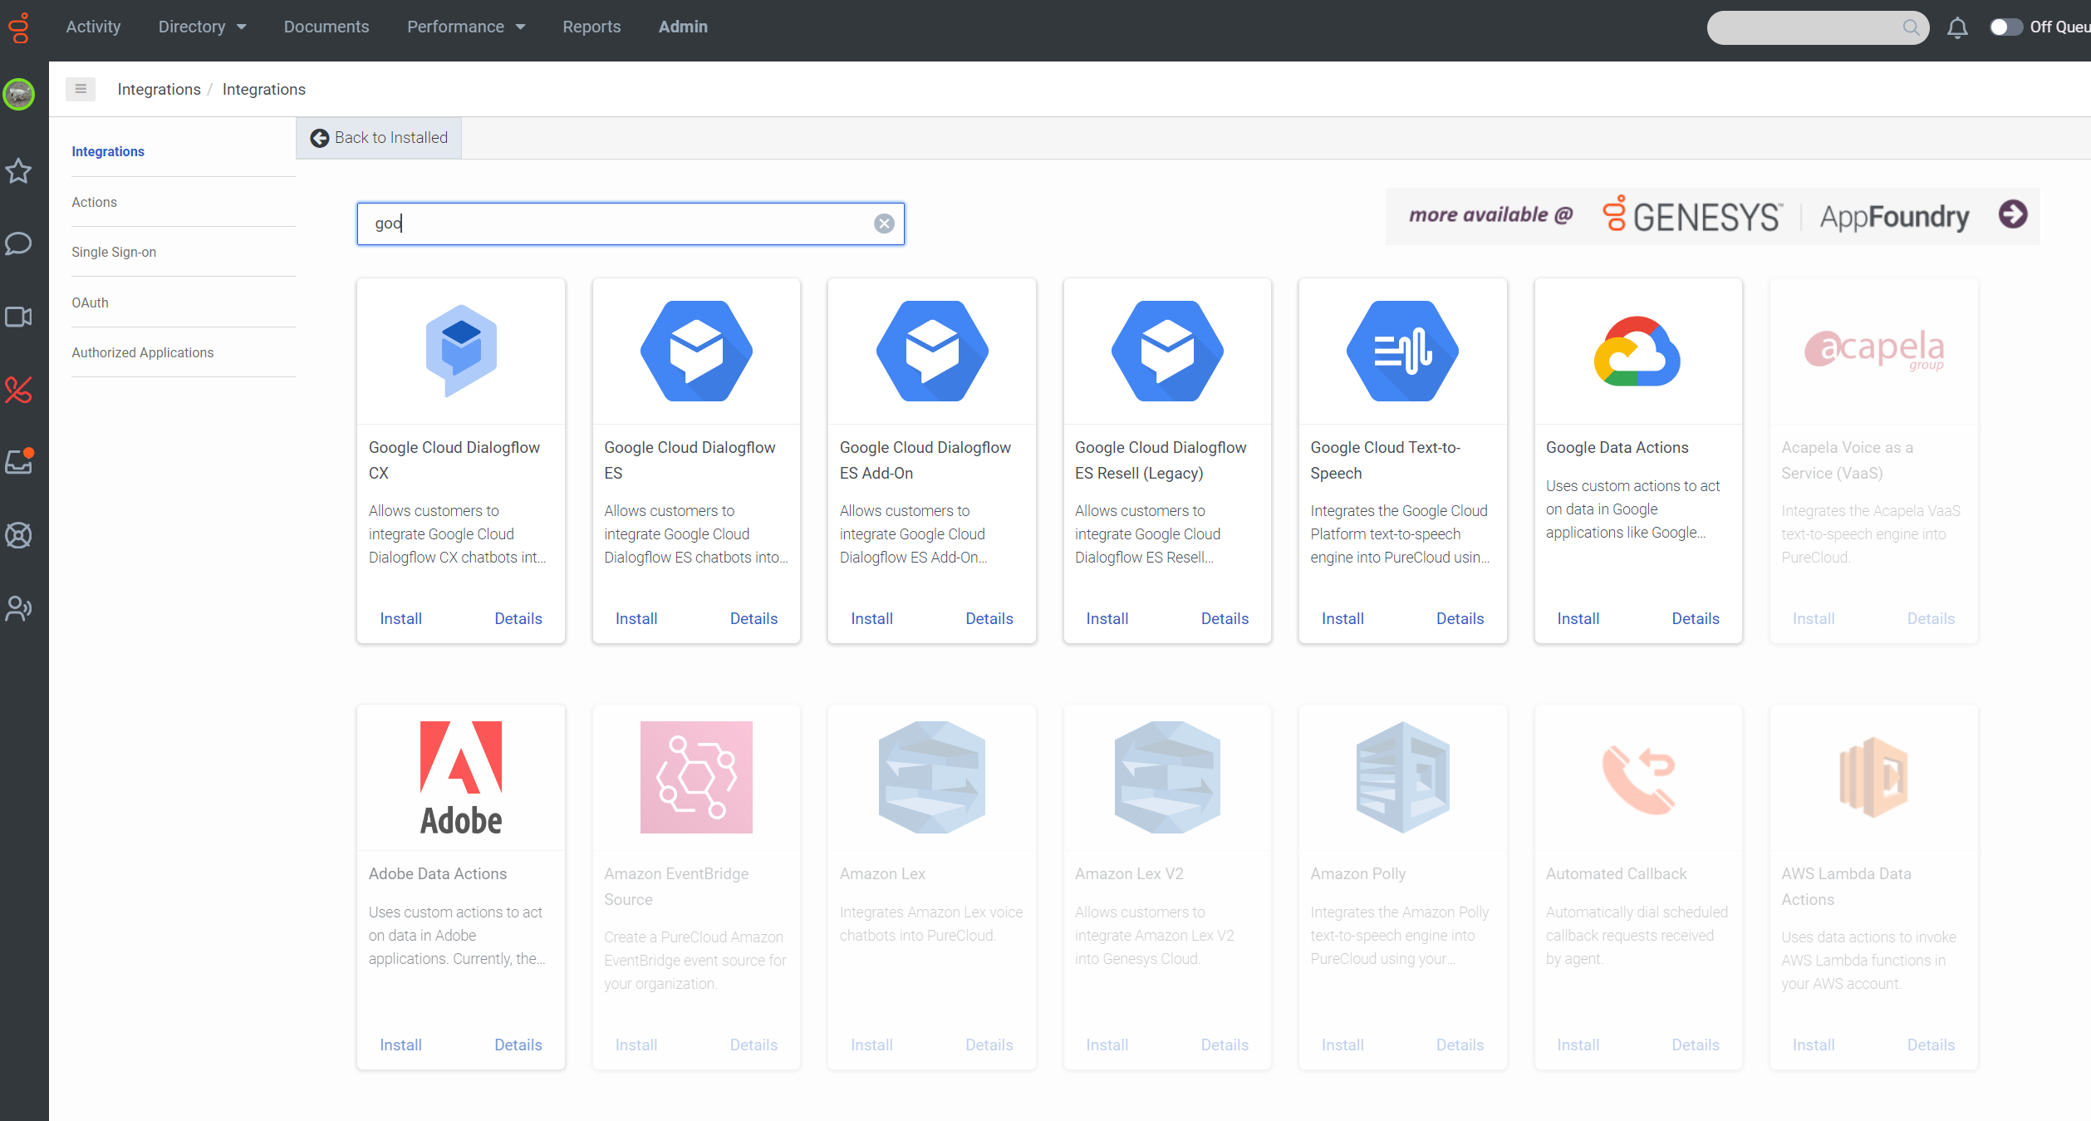Expand the Performance dropdown
2091x1121 pixels.
coord(465,27)
